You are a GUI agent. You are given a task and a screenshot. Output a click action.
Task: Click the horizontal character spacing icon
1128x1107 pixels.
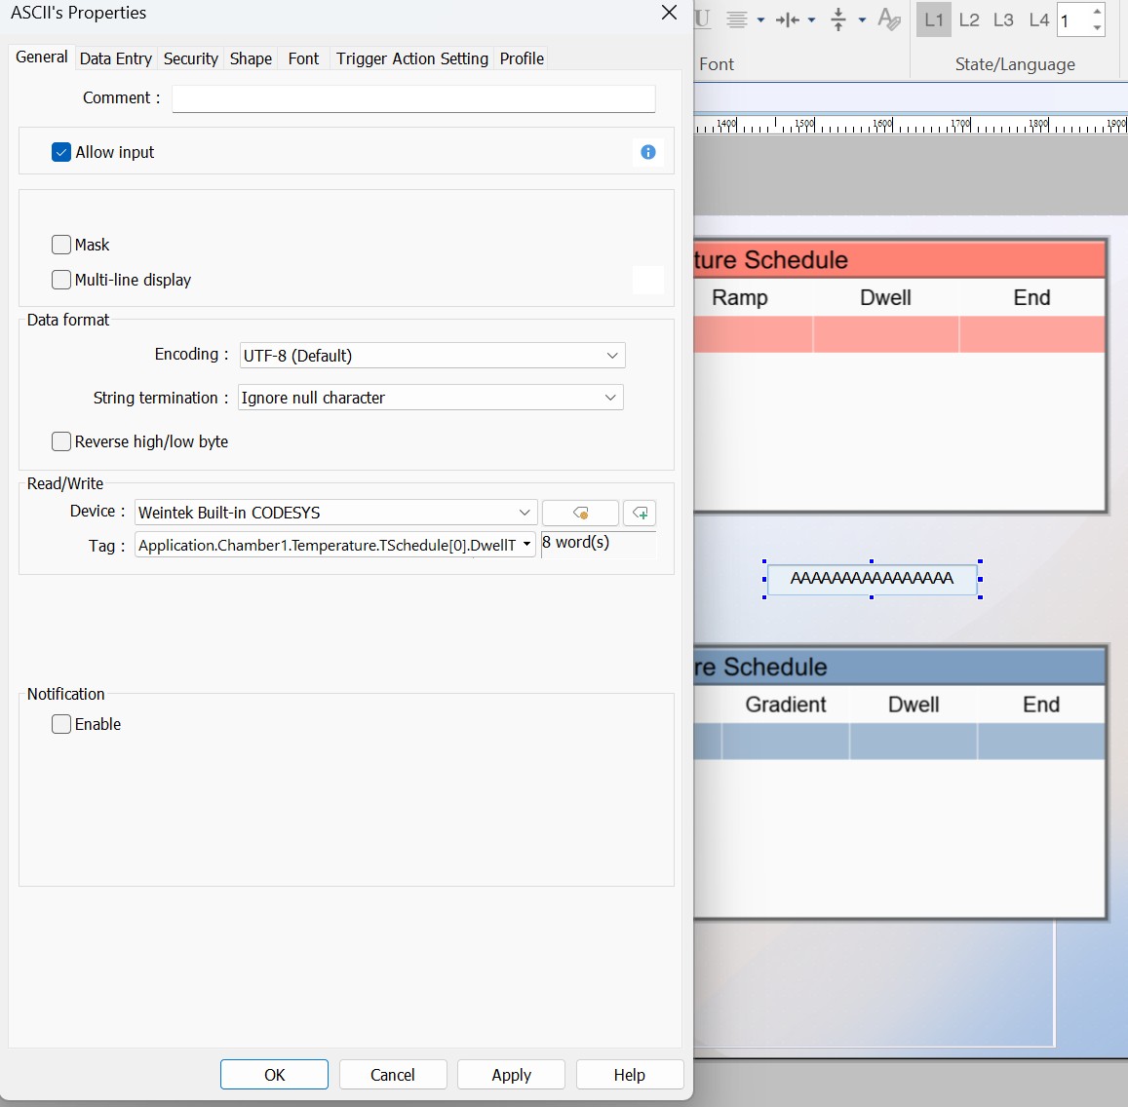tap(788, 19)
